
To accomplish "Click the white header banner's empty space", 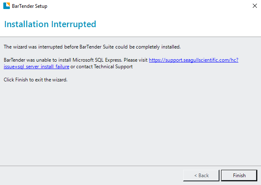I will point(185,25).
